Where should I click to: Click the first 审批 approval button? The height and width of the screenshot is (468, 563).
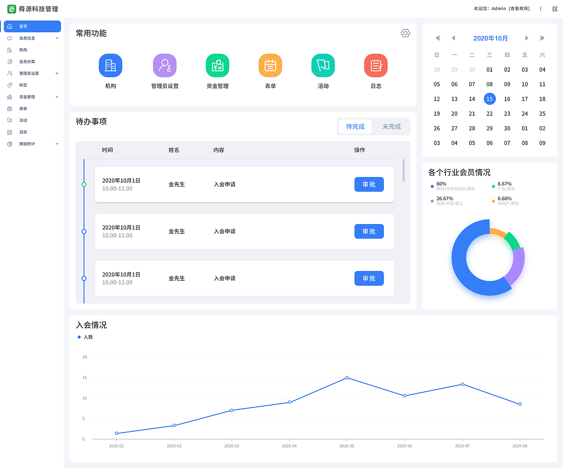[369, 184]
